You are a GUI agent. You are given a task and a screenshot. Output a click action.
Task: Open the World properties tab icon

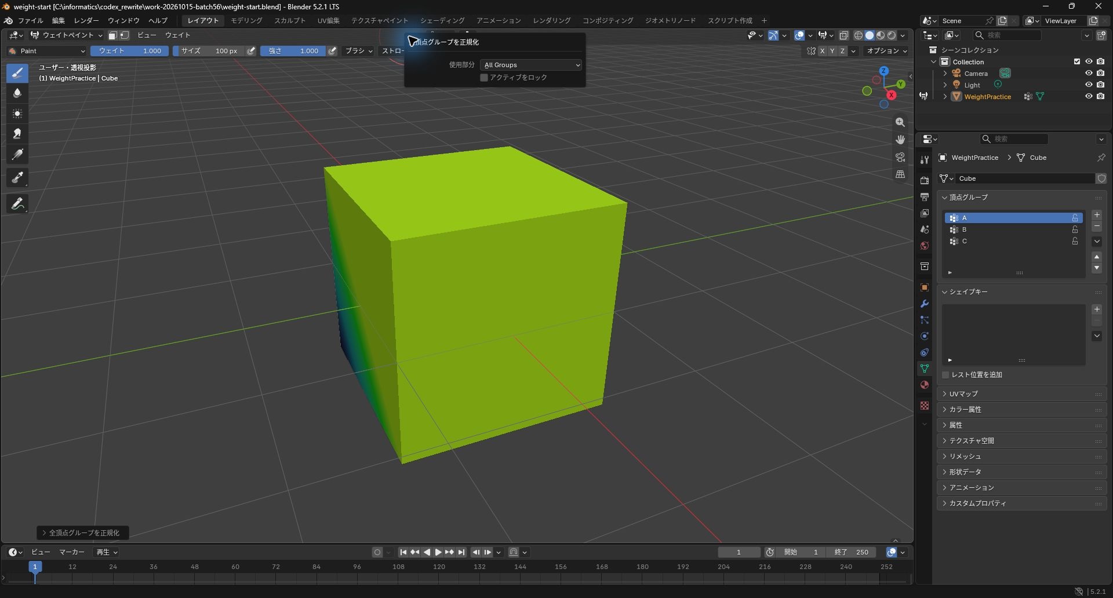click(x=925, y=246)
